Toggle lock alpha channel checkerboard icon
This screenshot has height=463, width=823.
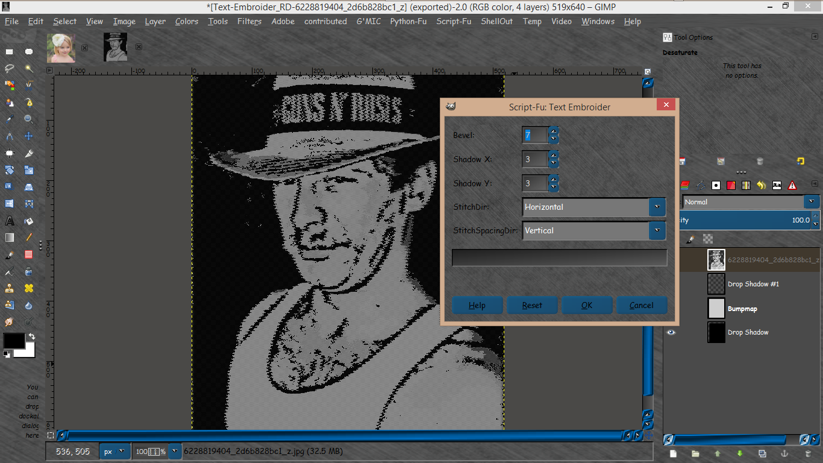708,239
